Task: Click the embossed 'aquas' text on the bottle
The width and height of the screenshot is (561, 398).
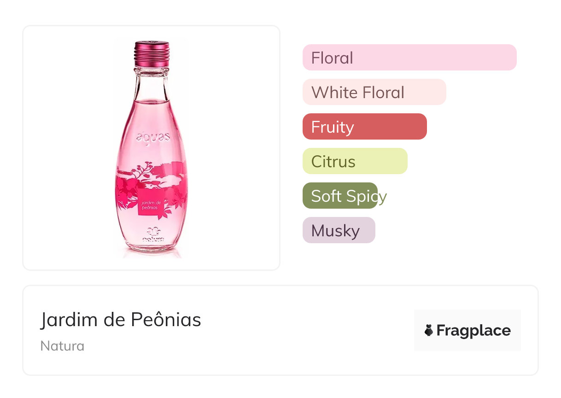Action: tap(153, 137)
